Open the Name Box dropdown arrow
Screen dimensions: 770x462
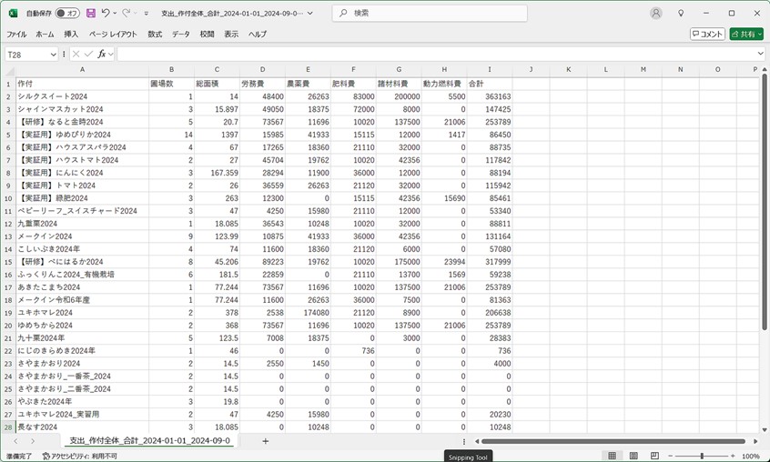point(54,55)
